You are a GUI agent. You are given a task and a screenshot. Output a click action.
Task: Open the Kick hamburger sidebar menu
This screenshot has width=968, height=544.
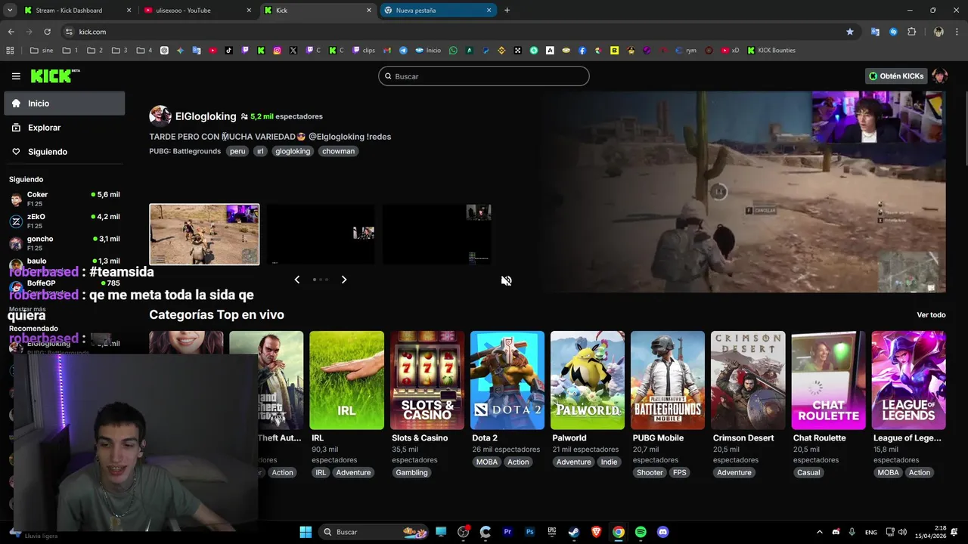tap(16, 76)
